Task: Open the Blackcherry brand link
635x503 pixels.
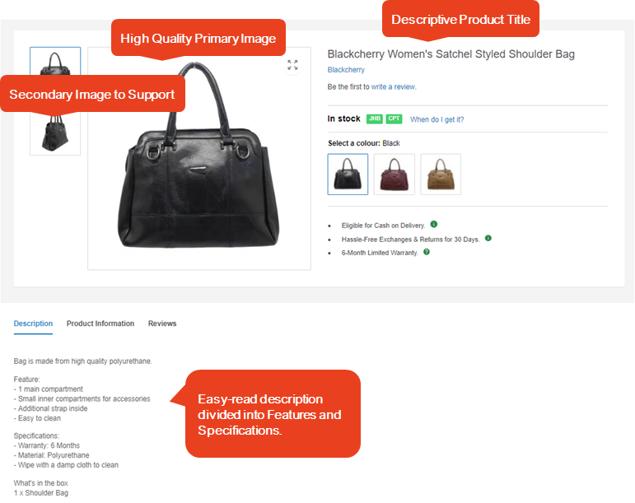Action: point(346,70)
